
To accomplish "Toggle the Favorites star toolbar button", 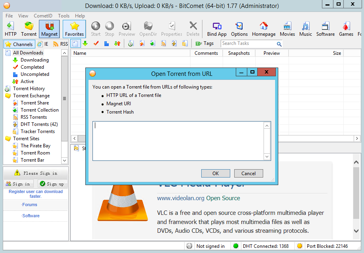I will 74,29.
